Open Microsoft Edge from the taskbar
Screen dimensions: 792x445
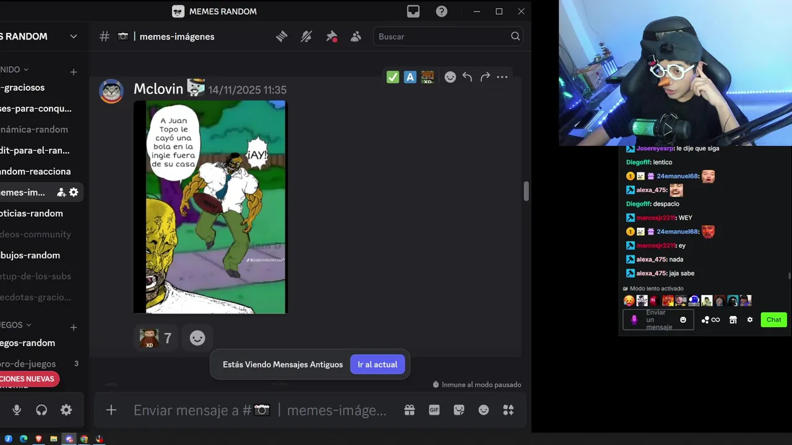(24, 439)
